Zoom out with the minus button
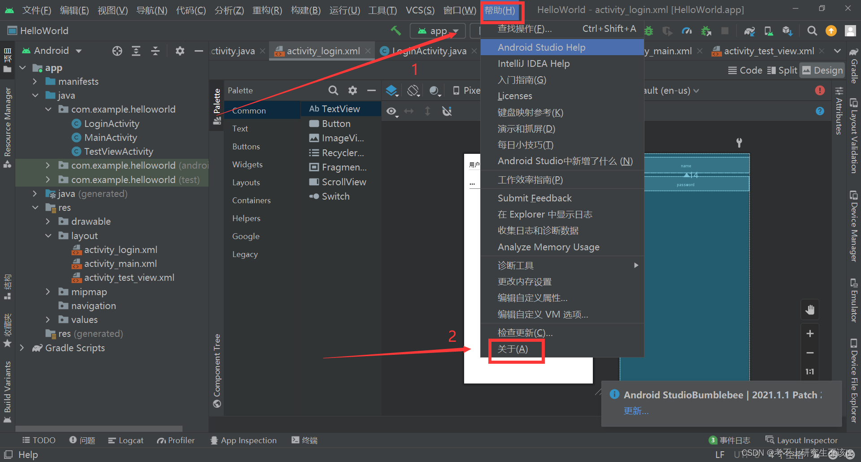Screen dimensions: 861x462 pos(810,353)
